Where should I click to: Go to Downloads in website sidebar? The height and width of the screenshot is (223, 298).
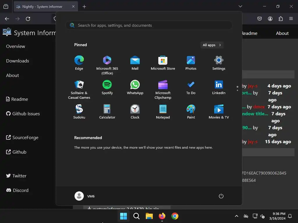click(17, 61)
